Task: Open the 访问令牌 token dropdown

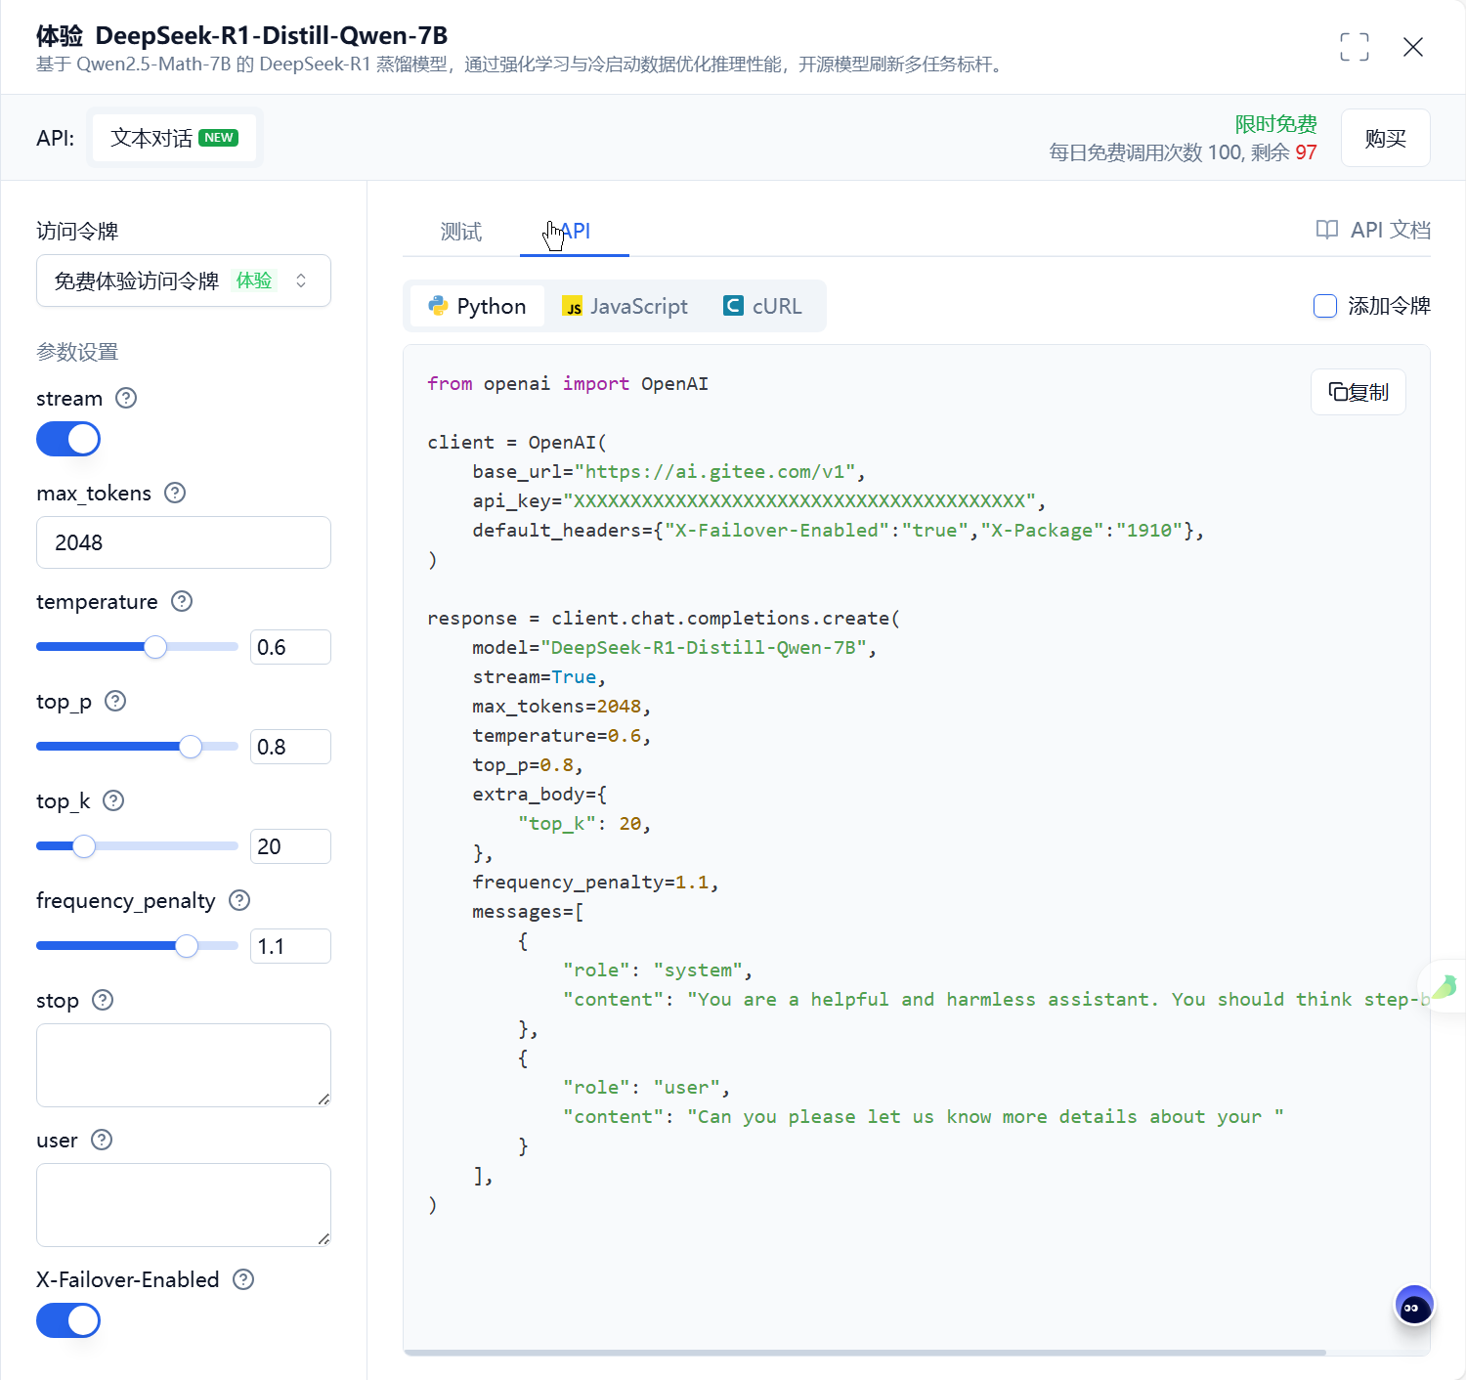Action: tap(184, 280)
